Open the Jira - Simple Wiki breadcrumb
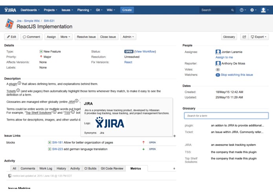 tap(28, 21)
